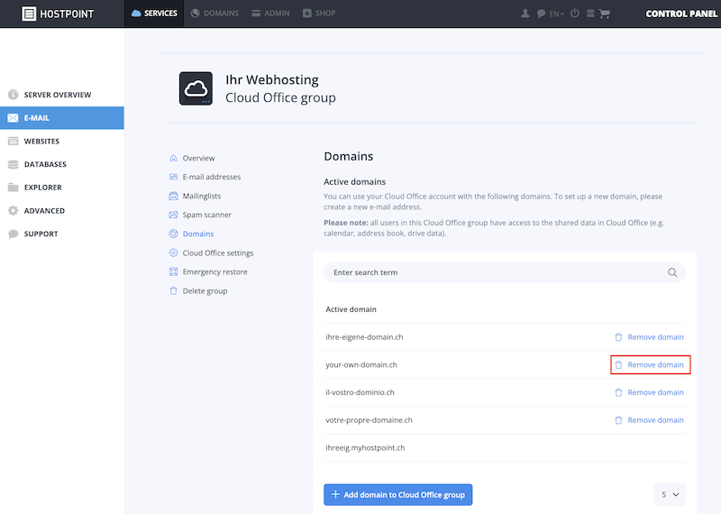Remove domain your-own-domain.ch
The image size is (721, 514).
click(649, 365)
